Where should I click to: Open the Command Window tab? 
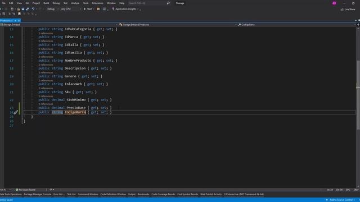click(88, 194)
